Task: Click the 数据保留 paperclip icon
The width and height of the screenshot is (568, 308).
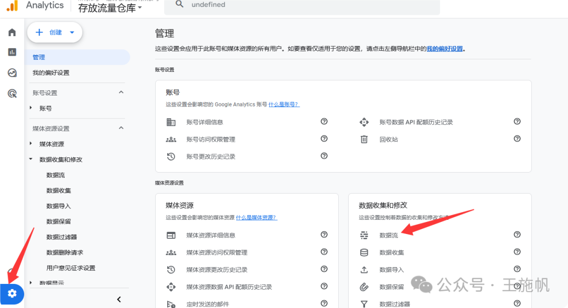Action: coord(364,287)
